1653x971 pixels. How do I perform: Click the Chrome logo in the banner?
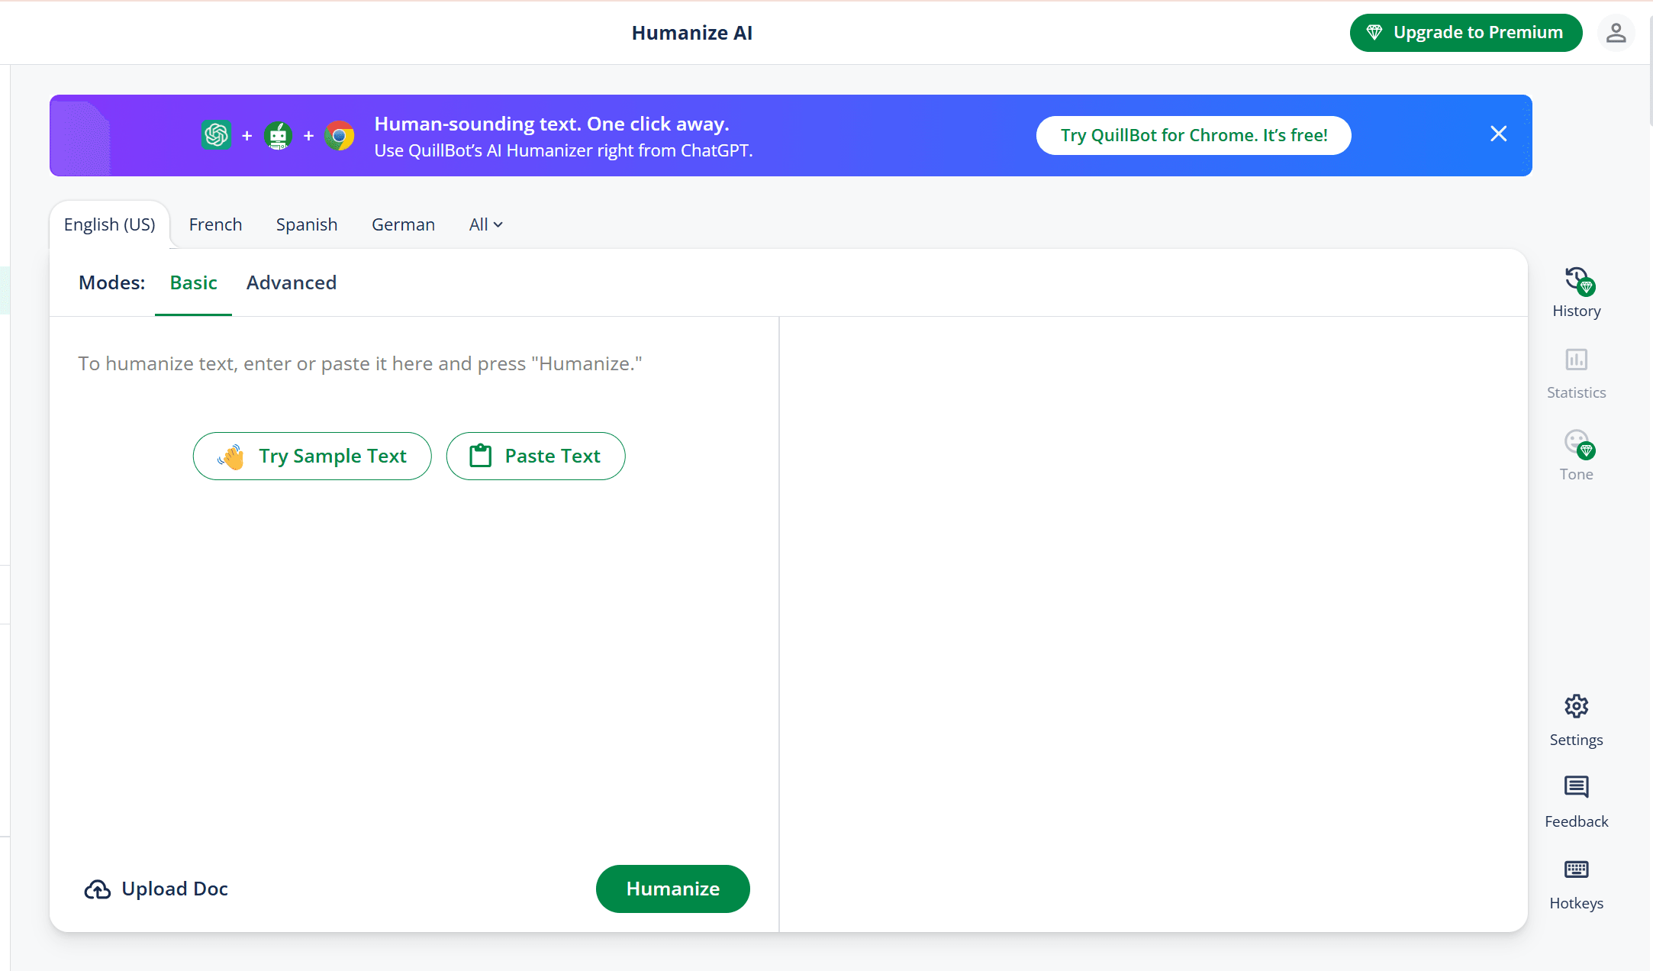[340, 135]
